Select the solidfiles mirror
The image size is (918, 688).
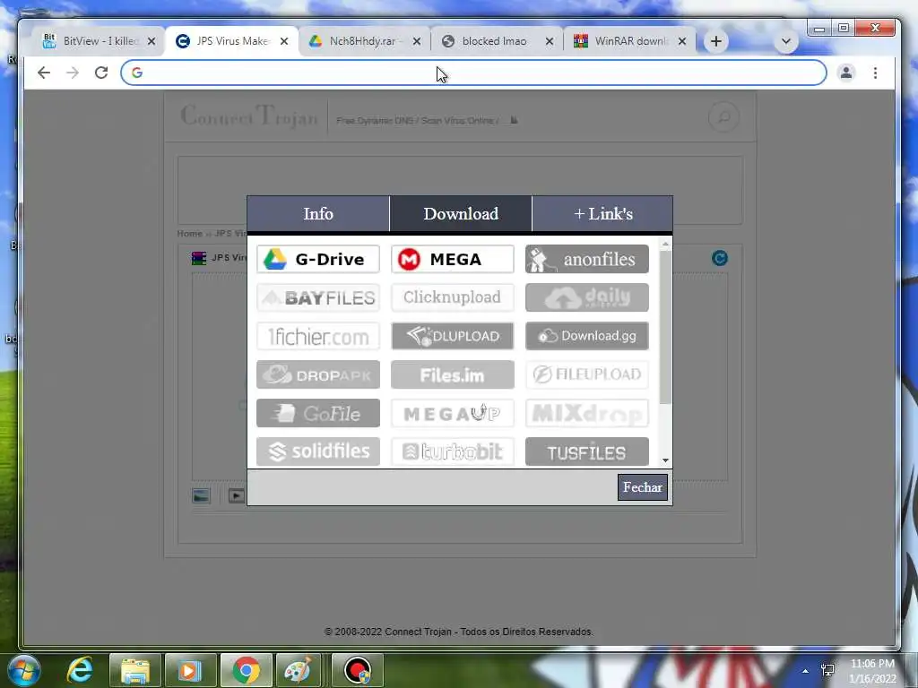318,451
